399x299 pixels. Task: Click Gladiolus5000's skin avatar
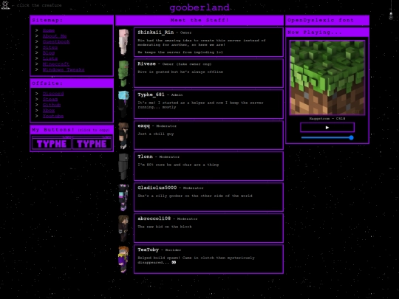point(124,197)
